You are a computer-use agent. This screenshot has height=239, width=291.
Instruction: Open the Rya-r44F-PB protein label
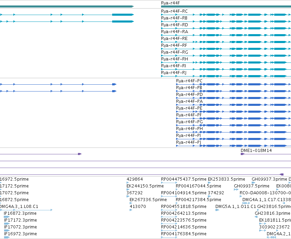(x=189, y=88)
